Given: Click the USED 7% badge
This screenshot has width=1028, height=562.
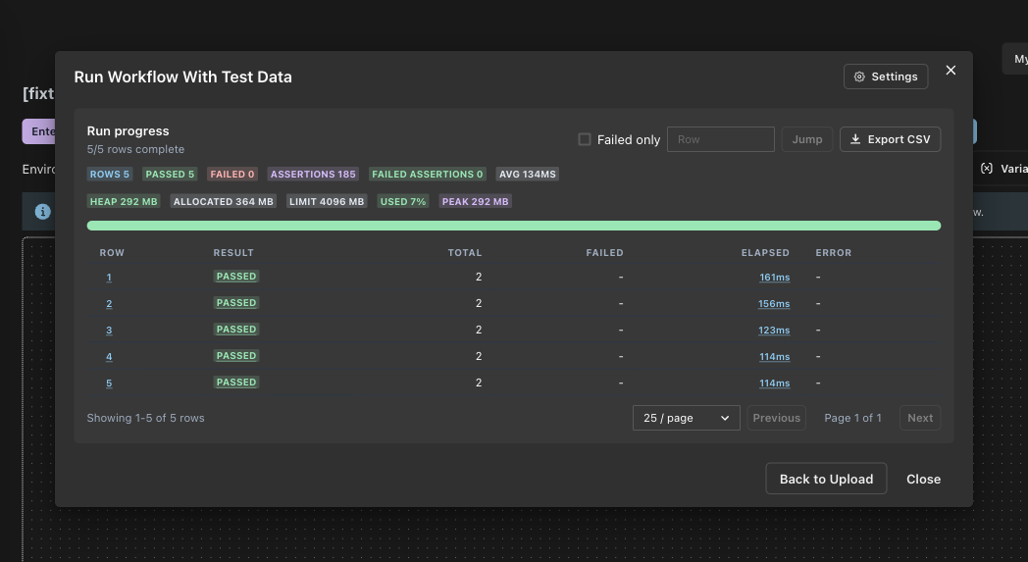Looking at the screenshot, I should tap(402, 201).
